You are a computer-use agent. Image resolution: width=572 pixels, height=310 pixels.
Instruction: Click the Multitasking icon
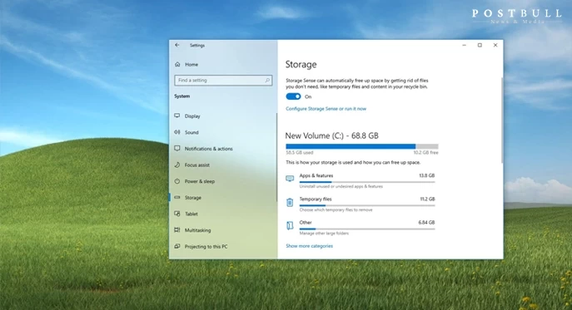[177, 230]
